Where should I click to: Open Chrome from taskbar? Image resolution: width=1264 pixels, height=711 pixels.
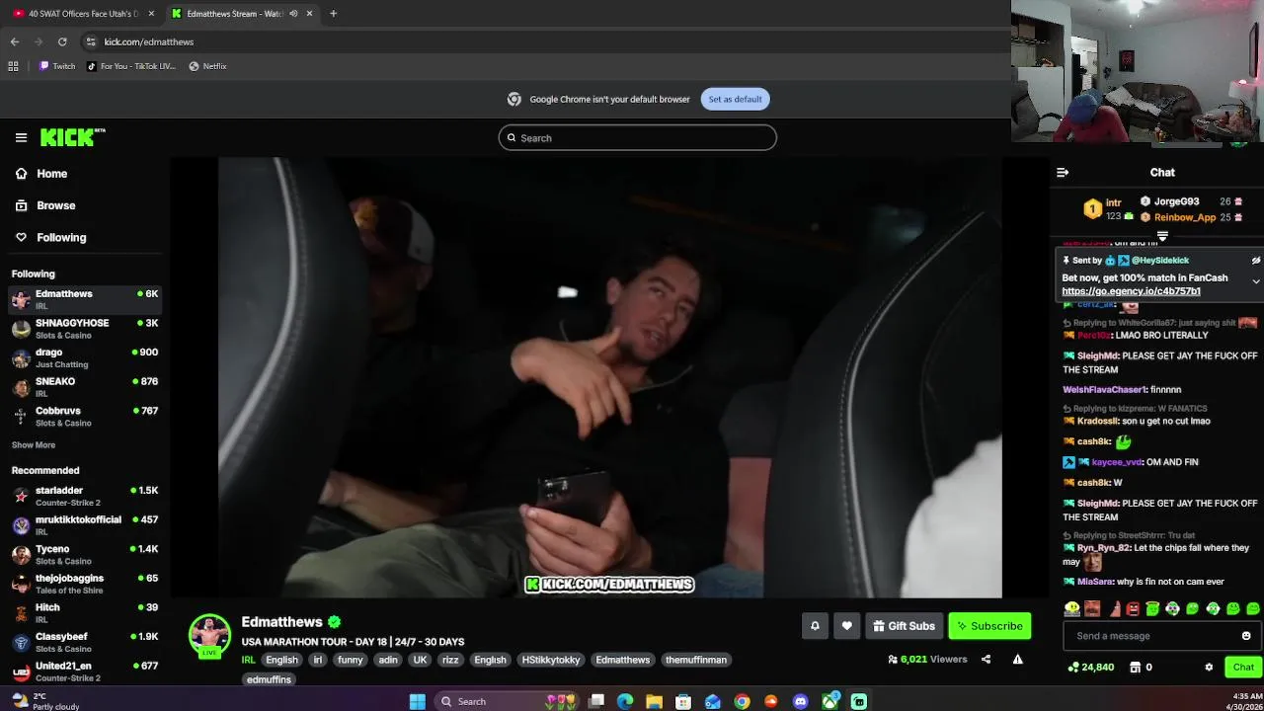742,701
